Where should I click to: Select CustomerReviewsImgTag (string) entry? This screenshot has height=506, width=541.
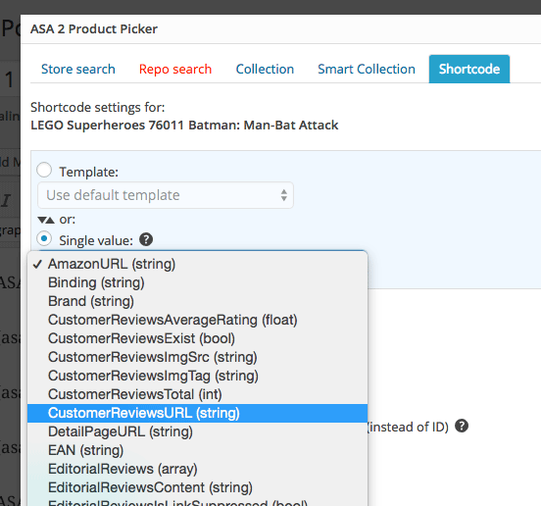pos(197,376)
